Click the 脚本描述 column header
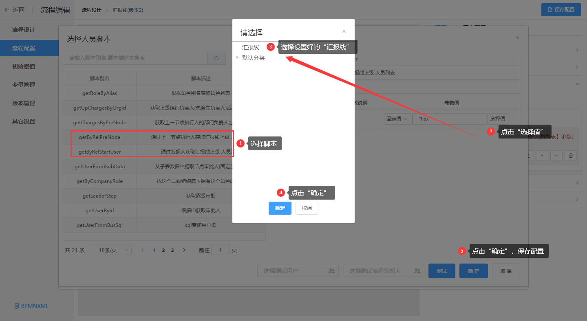 [201, 79]
